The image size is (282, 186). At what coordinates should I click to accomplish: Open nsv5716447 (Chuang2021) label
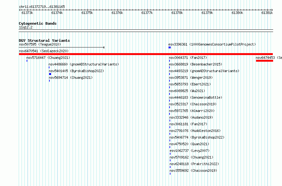point(48,58)
